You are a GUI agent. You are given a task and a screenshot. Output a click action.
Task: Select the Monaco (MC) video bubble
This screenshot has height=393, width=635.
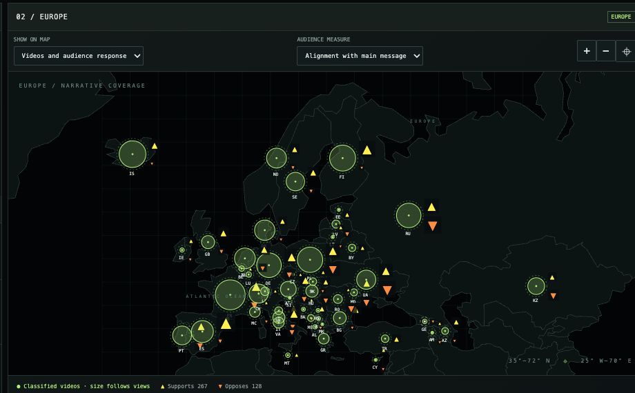[x=255, y=312]
